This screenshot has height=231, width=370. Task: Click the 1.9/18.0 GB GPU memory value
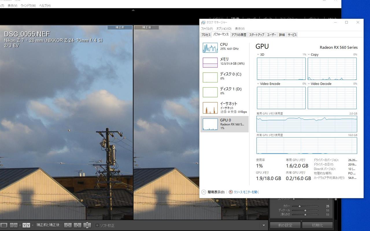click(x=269, y=178)
